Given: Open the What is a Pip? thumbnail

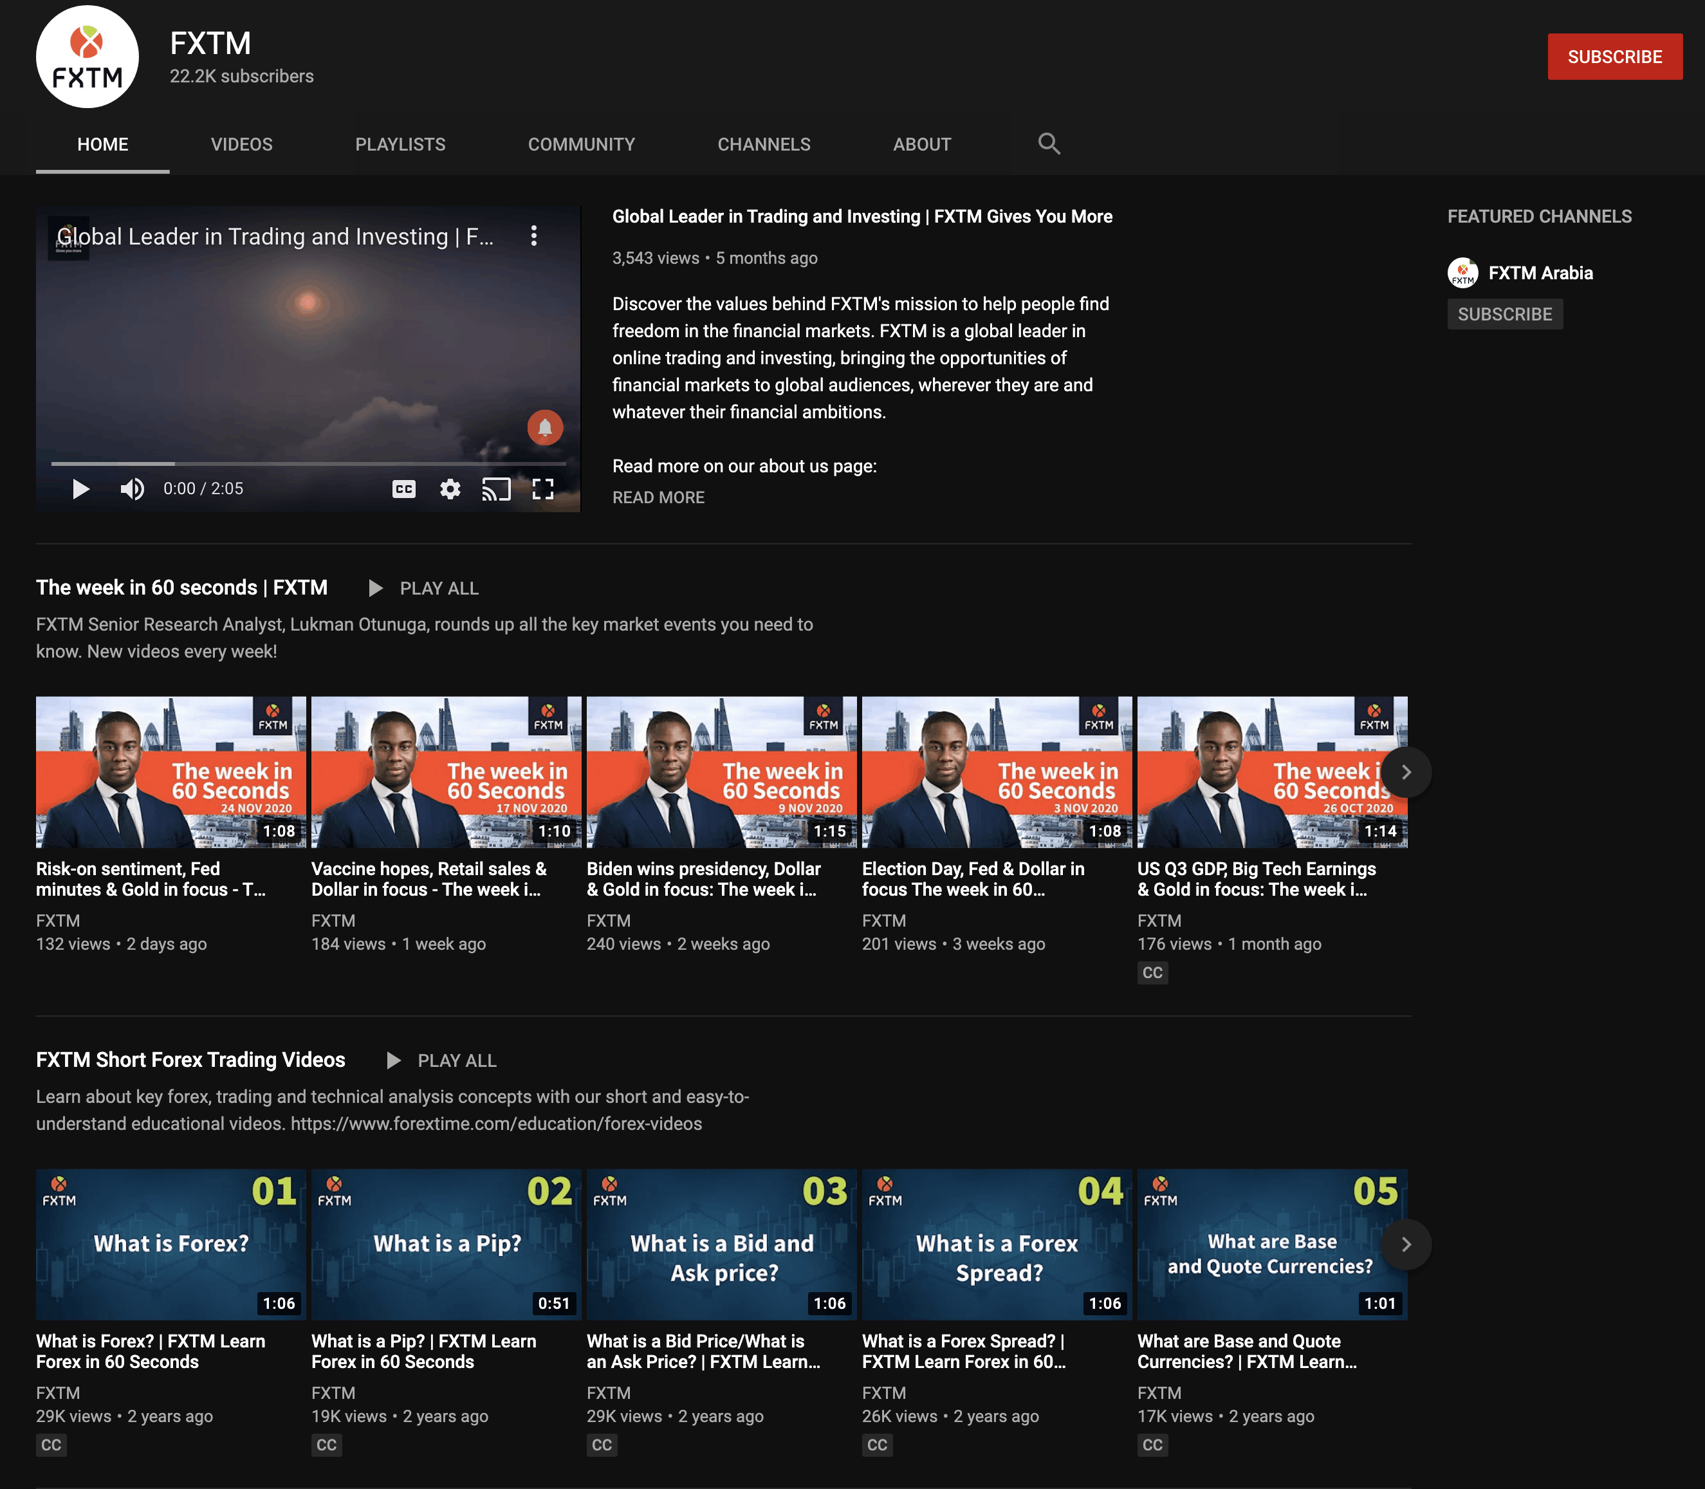Looking at the screenshot, I should pos(446,1244).
